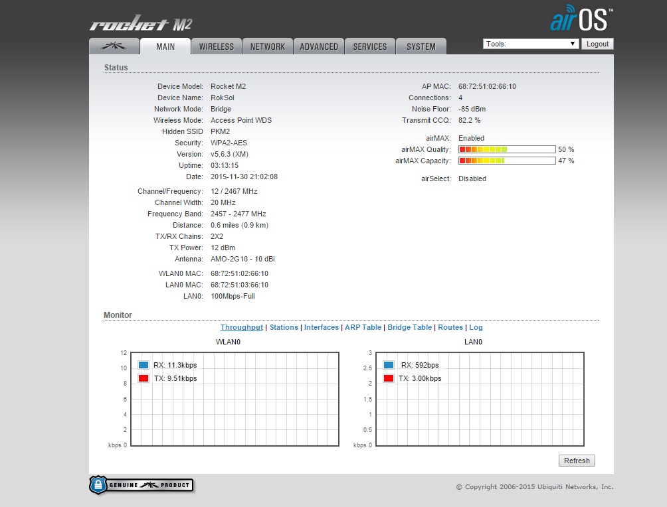667x507 pixels.
Task: Click the Channel Width value 20 MHz
Action: click(223, 202)
